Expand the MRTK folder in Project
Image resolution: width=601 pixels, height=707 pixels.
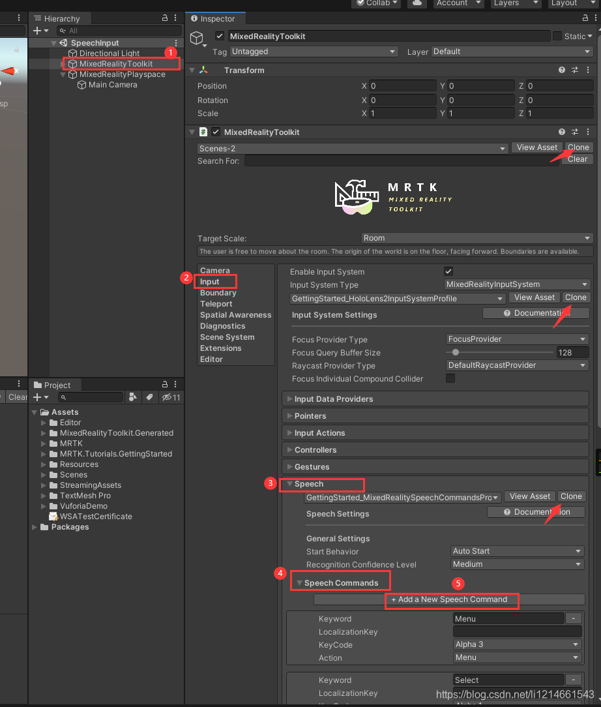click(44, 444)
